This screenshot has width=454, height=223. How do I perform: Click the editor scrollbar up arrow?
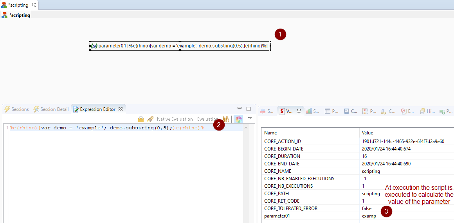pos(246,128)
